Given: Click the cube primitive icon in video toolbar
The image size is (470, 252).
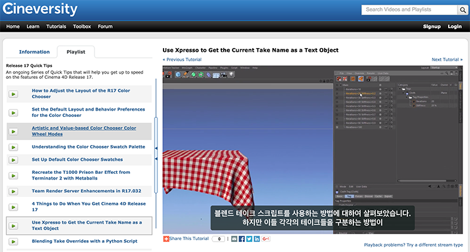Looking at the screenshot, I should click(178, 75).
